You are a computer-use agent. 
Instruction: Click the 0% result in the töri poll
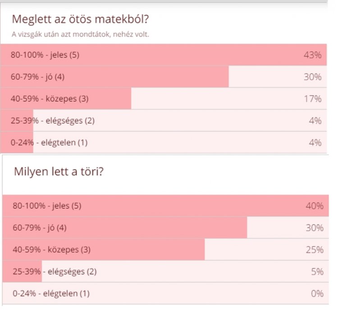click(x=317, y=294)
